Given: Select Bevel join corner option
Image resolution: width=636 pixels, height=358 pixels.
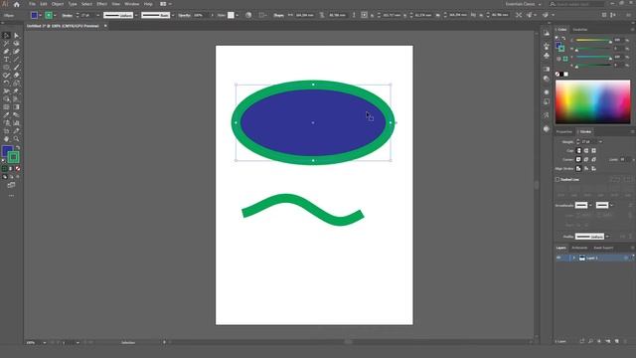Looking at the screenshot, I should pyautogui.click(x=594, y=159).
